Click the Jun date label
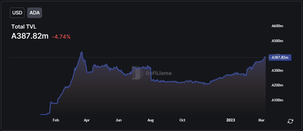Image resolution: width=303 pixels, height=131 pixels. [119, 120]
